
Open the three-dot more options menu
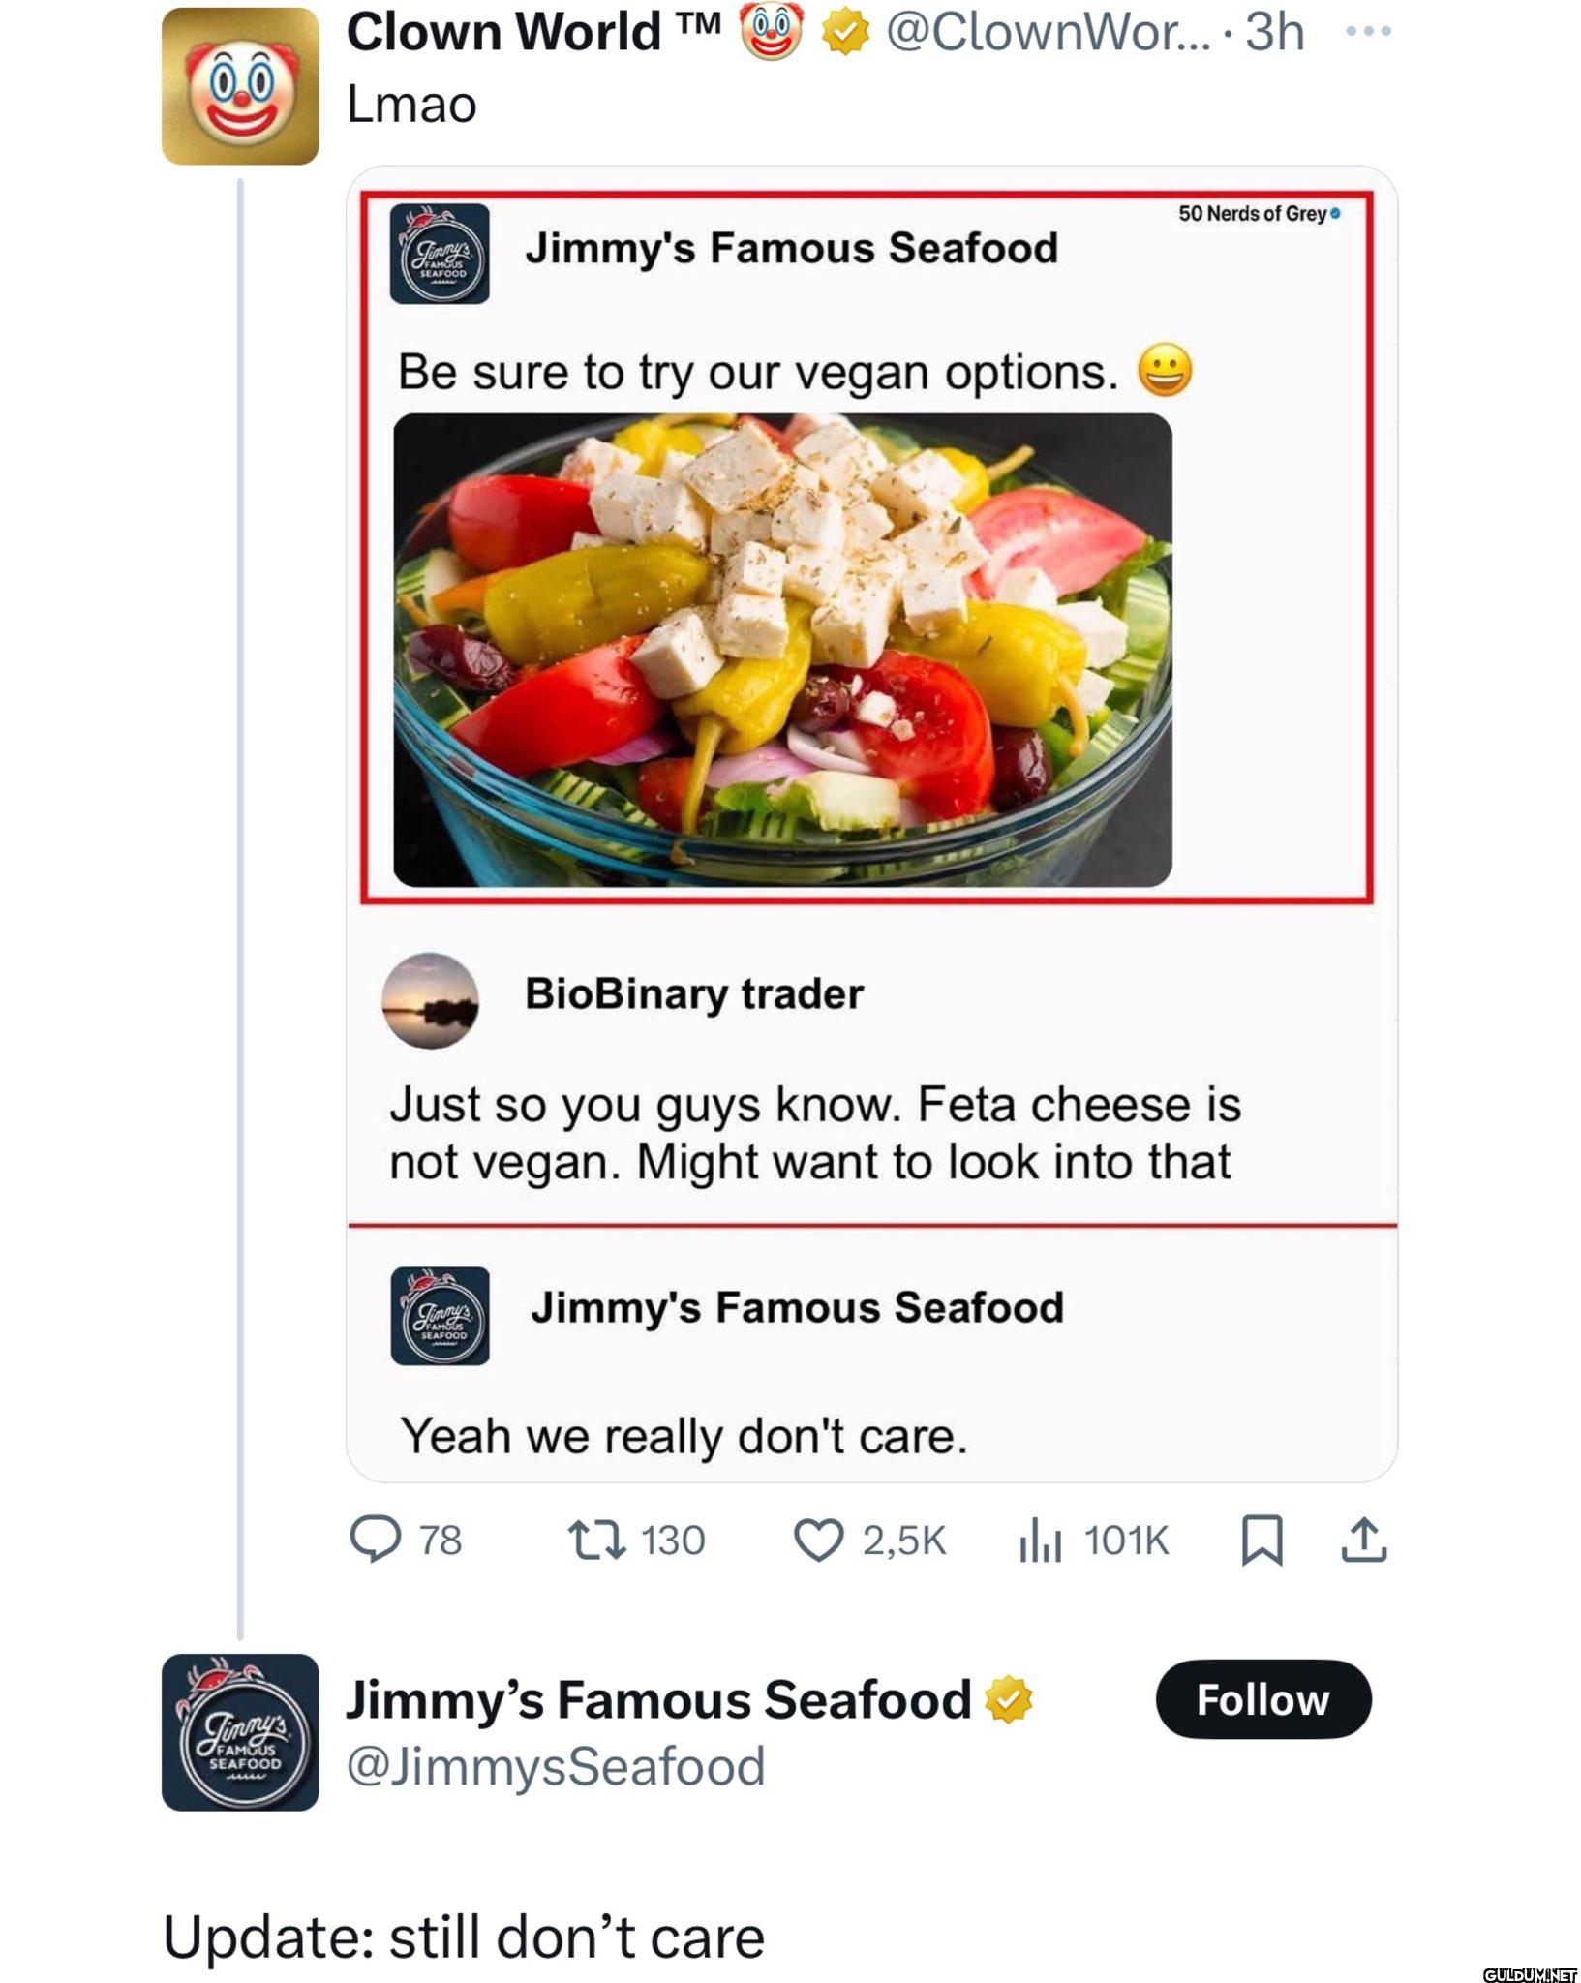1369,31
